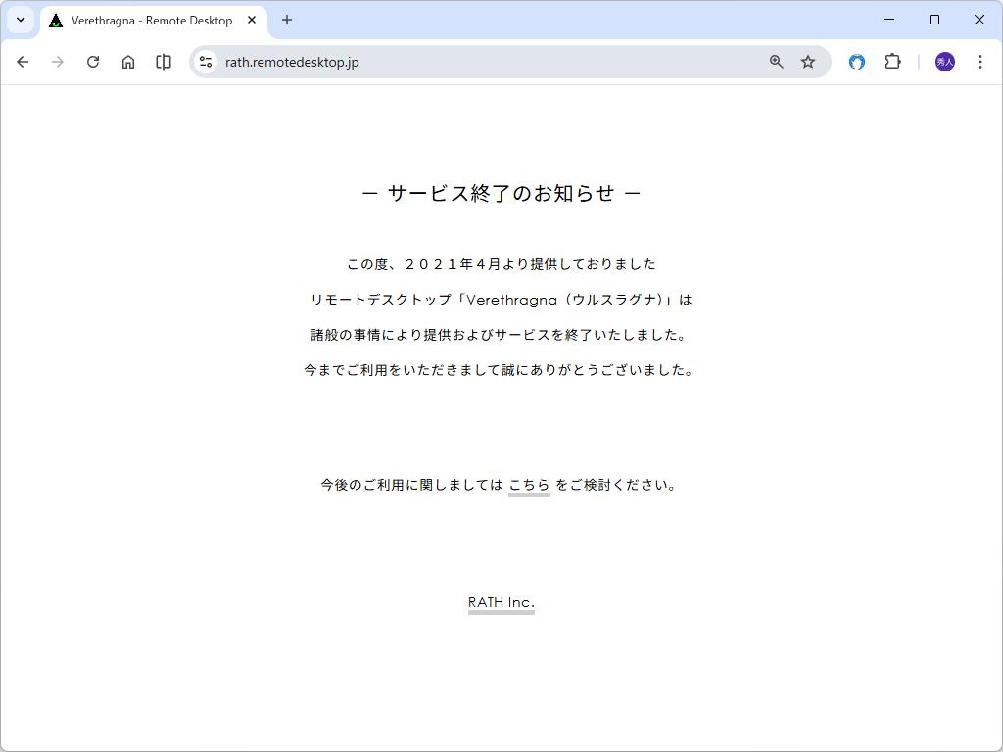Open a new browser tab
The image size is (1003, 752).
click(285, 20)
